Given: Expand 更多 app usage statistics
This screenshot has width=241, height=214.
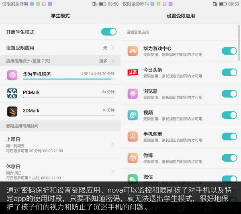Looking at the screenshot, I should point(112,61).
